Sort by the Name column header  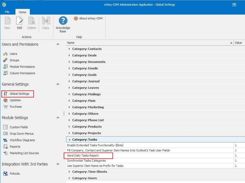150,43
